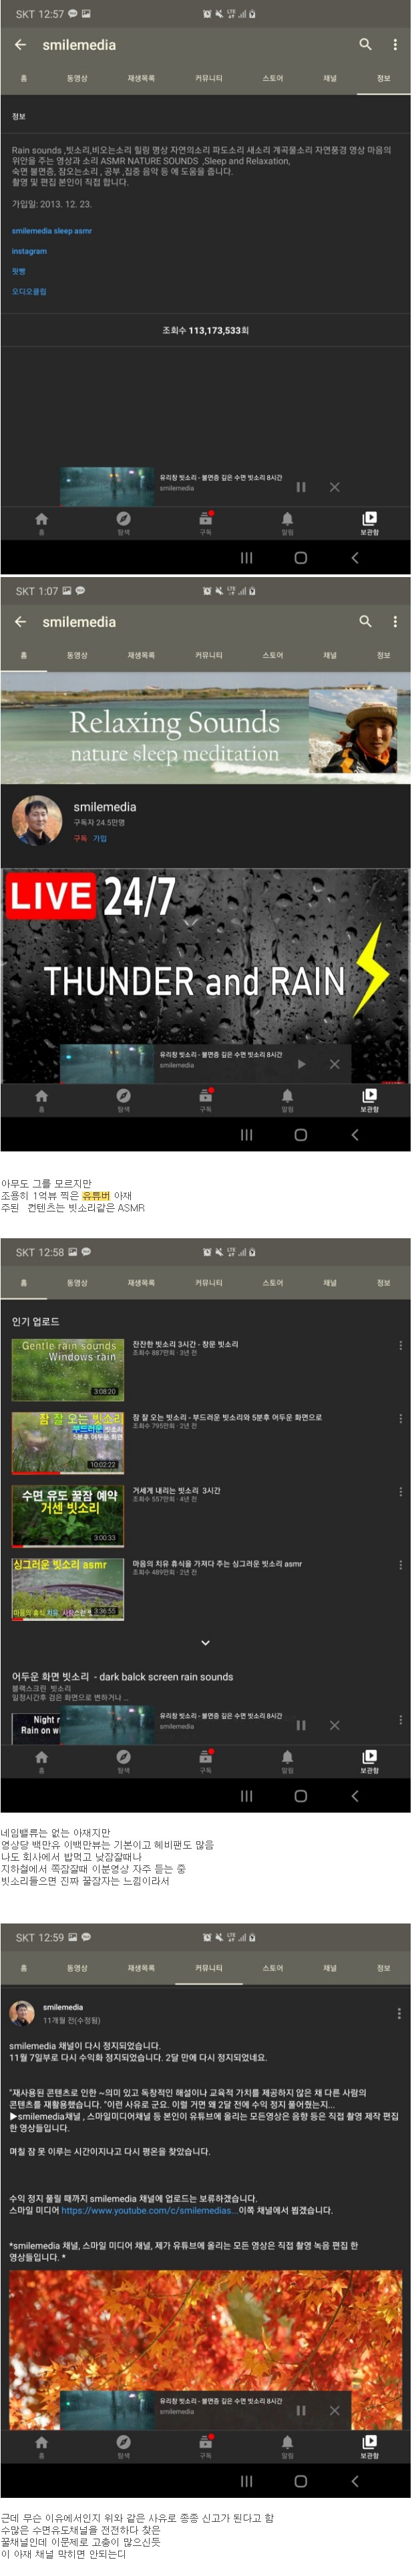Close the mini player in the 12:58 screenshot
The width and height of the screenshot is (412, 2576).
coord(334,1725)
